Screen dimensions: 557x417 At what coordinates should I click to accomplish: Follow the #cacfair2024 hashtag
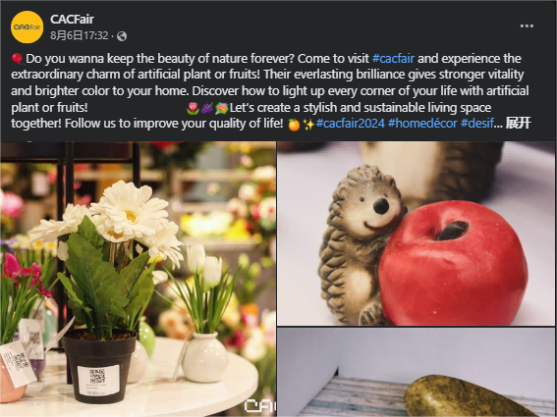[351, 124]
